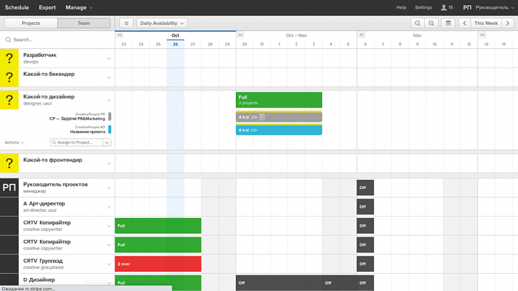This screenshot has width=518, height=291.
Task: Click the gray 4 h/d 20h assignment bar
Action: click(x=279, y=117)
